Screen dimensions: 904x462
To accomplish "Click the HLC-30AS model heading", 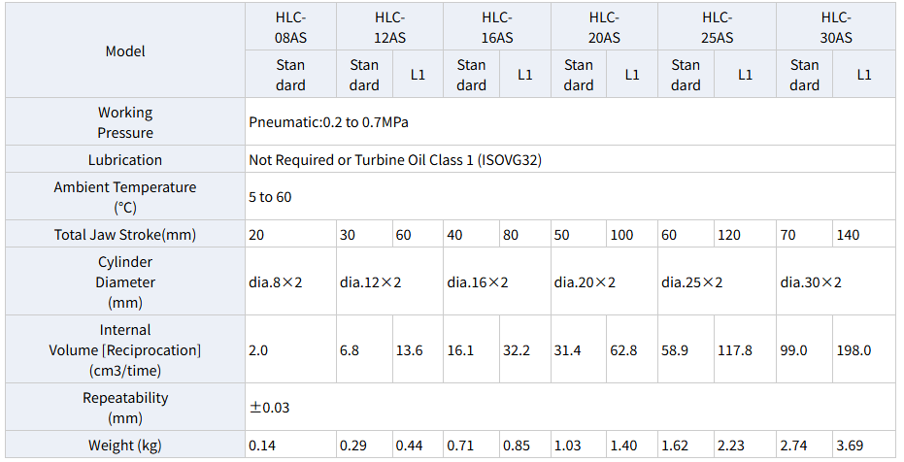I will tap(835, 27).
